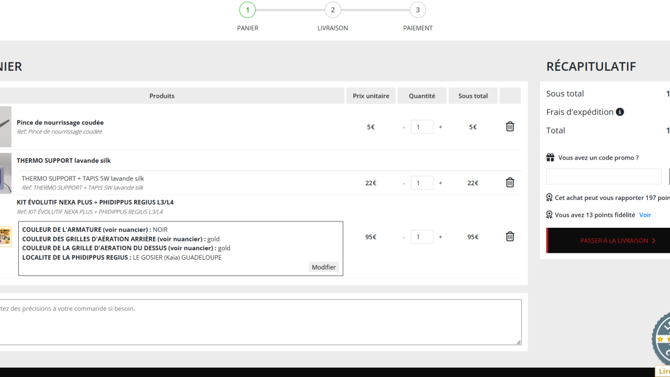Focus the promo code input field
This screenshot has width=670, height=377.
pyautogui.click(x=604, y=176)
